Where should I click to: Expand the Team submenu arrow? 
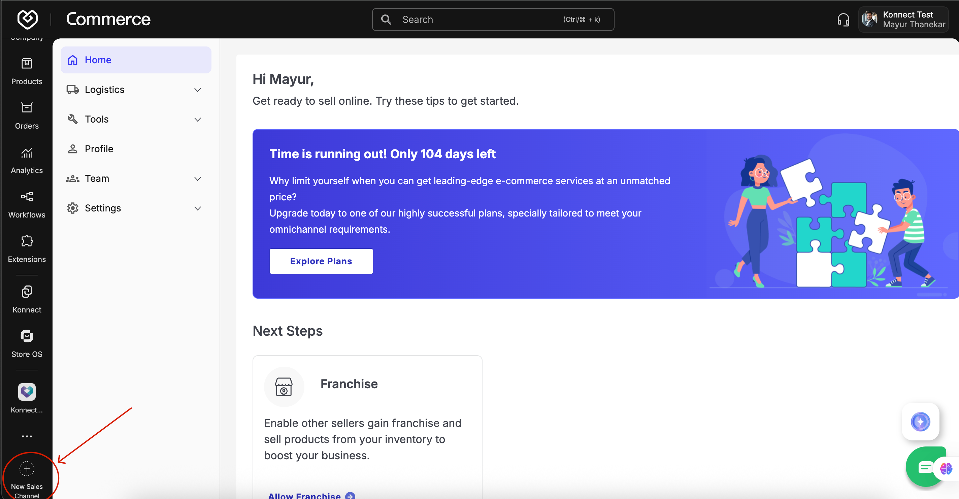pyautogui.click(x=198, y=179)
